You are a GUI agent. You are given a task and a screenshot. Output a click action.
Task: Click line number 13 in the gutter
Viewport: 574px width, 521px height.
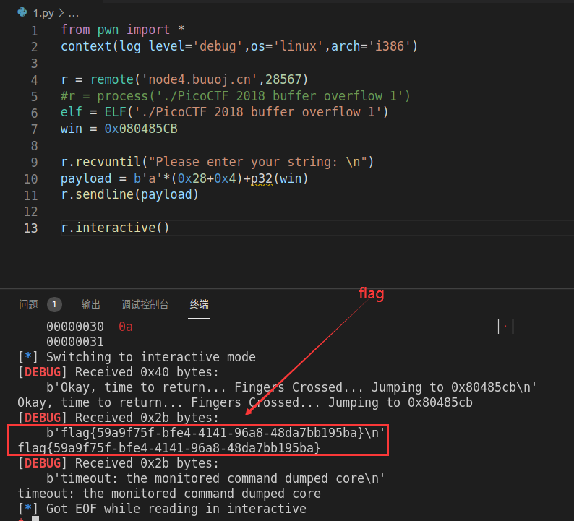tap(31, 228)
